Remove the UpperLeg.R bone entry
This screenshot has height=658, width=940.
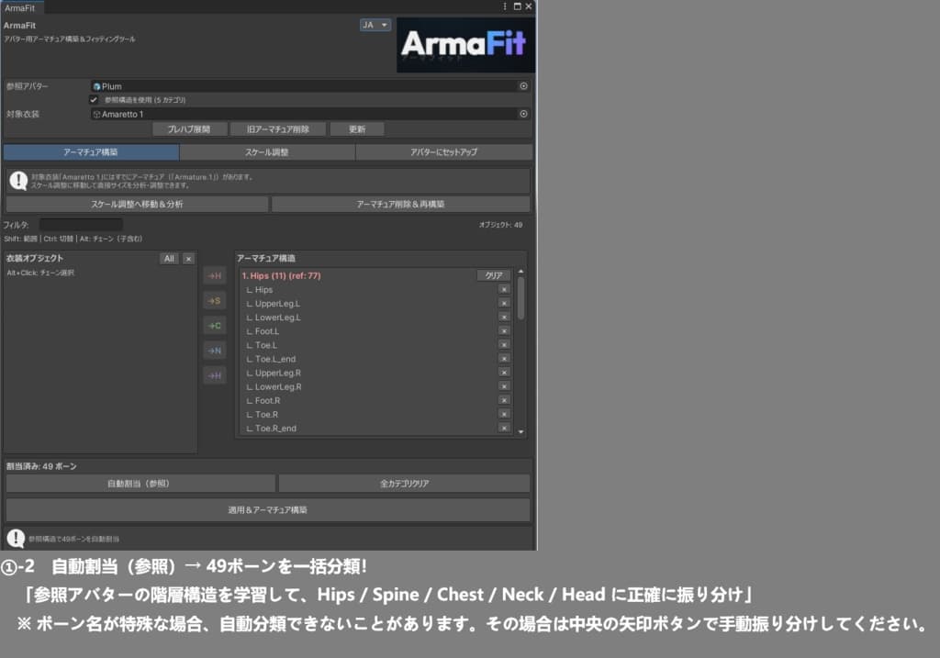pyautogui.click(x=504, y=373)
